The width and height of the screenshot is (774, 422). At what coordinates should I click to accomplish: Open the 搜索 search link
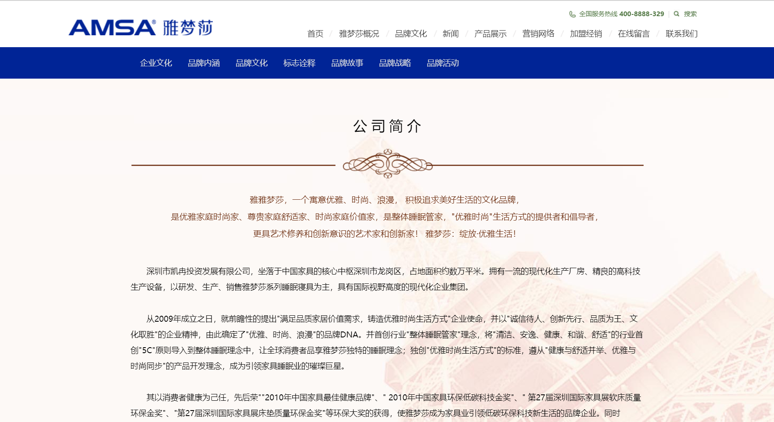690,14
